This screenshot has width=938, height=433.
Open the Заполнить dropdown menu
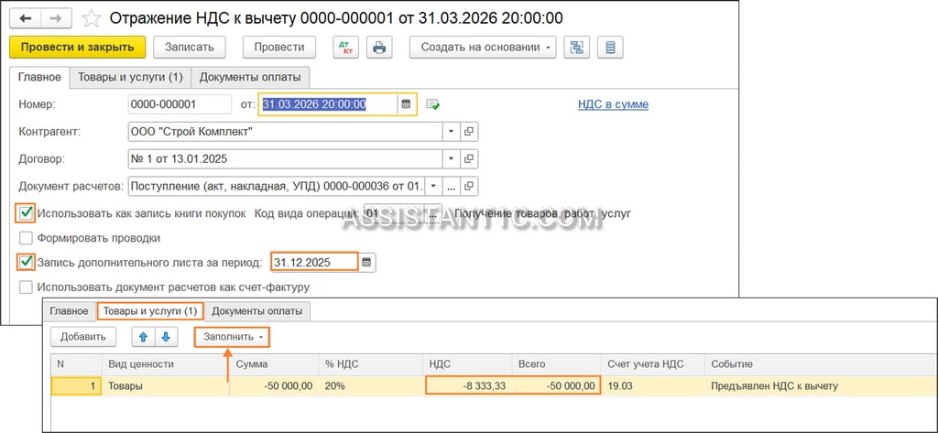(x=233, y=337)
